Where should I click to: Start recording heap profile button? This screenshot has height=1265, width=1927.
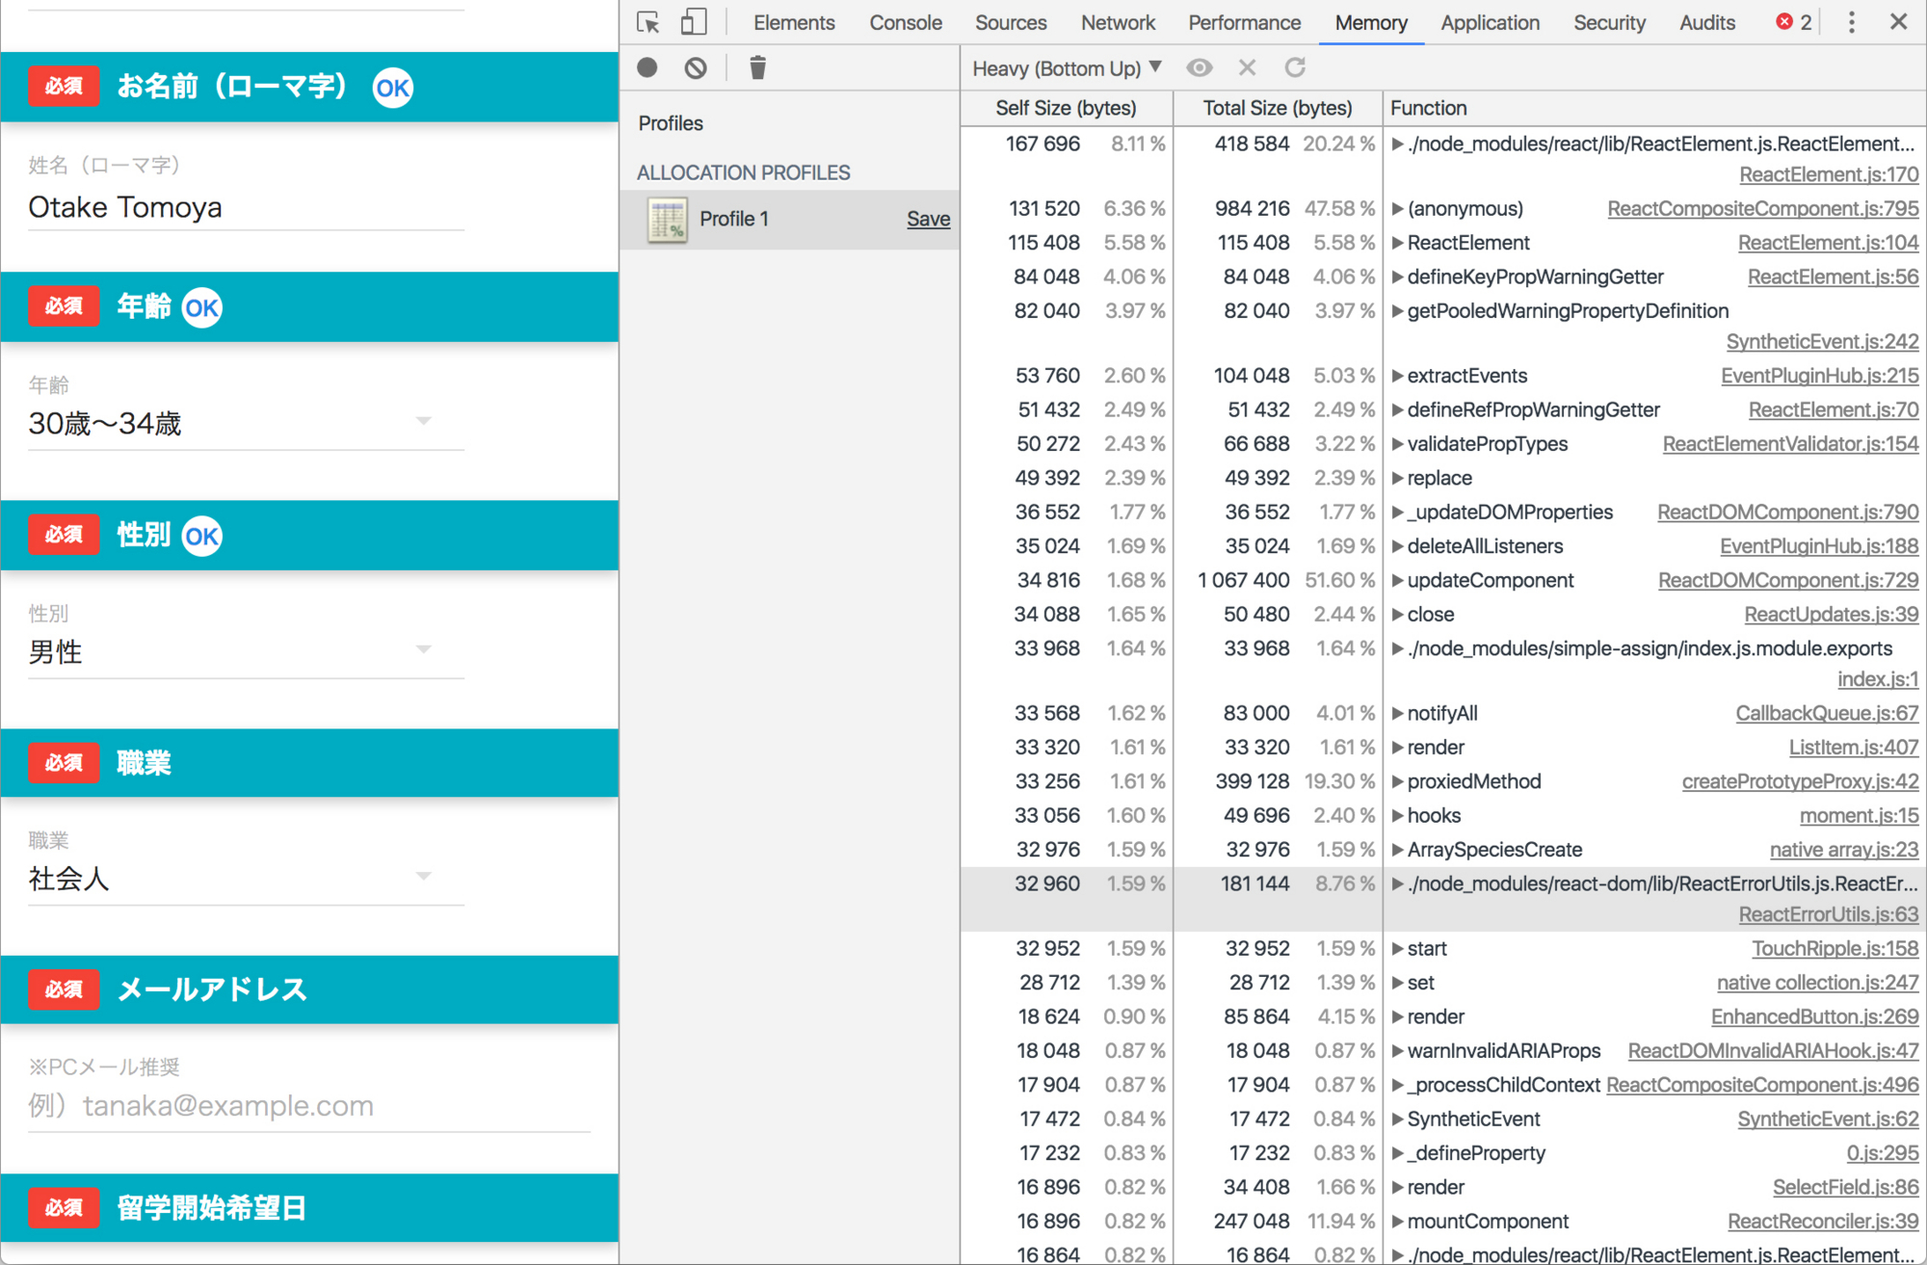tap(647, 67)
